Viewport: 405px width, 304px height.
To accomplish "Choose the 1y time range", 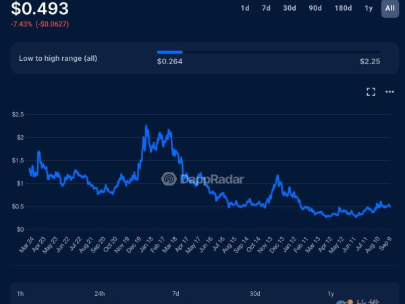I will [369, 8].
